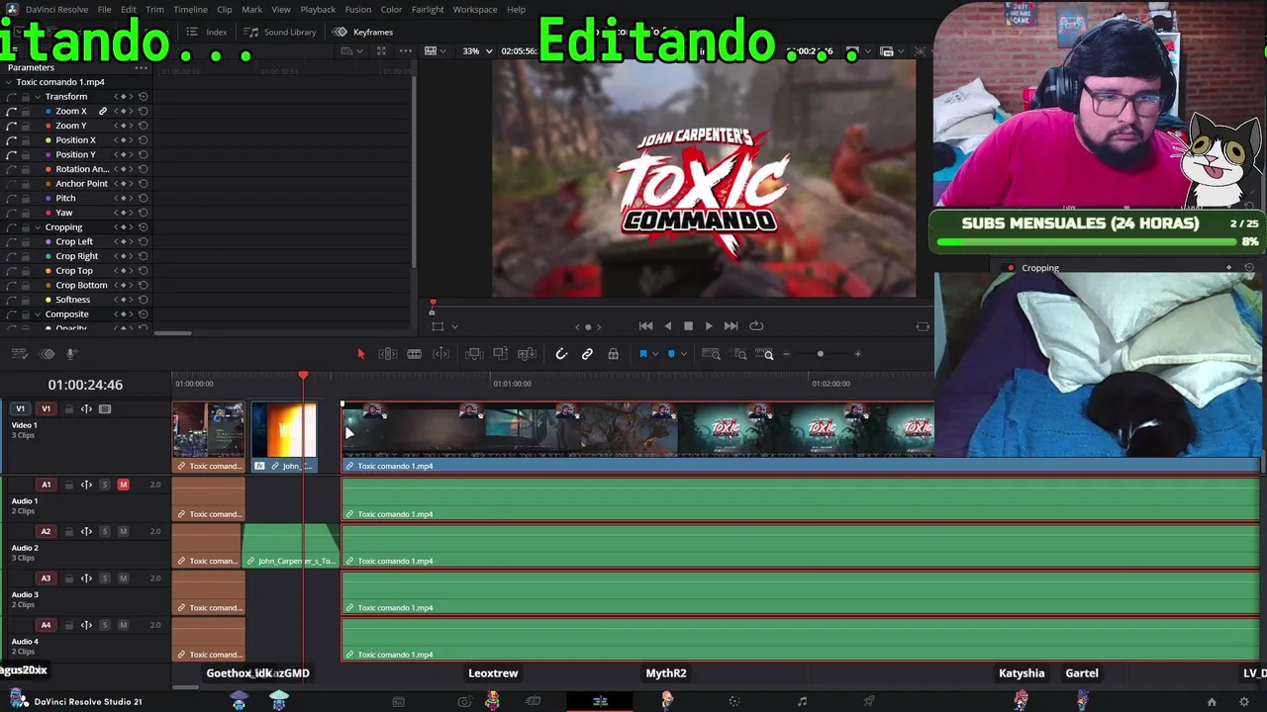Reset the Crop Left parameter
Screen dimensions: 1267x712
(144, 241)
